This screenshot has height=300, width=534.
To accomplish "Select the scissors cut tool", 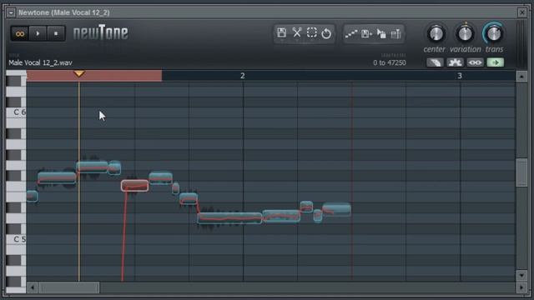I will coord(297,33).
